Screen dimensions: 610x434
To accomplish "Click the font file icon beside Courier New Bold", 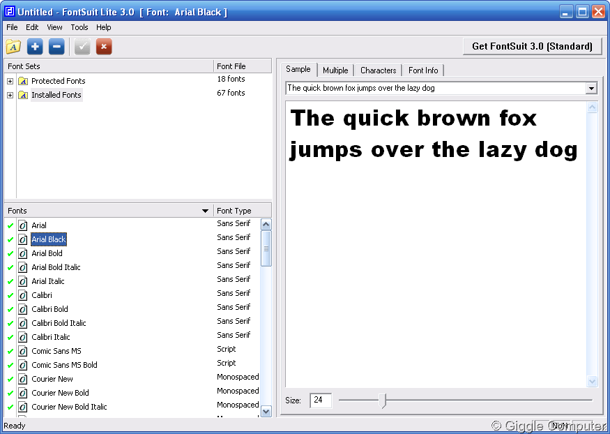I will (23, 393).
